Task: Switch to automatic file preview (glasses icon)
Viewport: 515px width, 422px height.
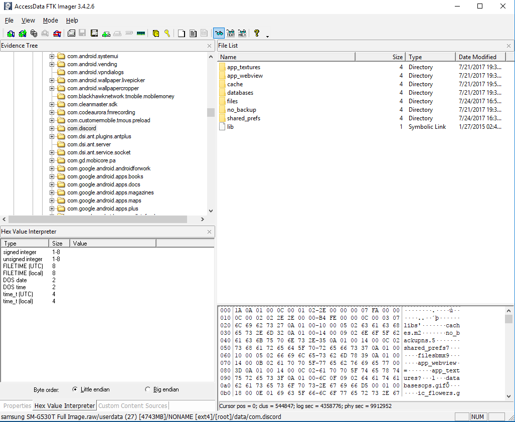Action: pos(219,33)
